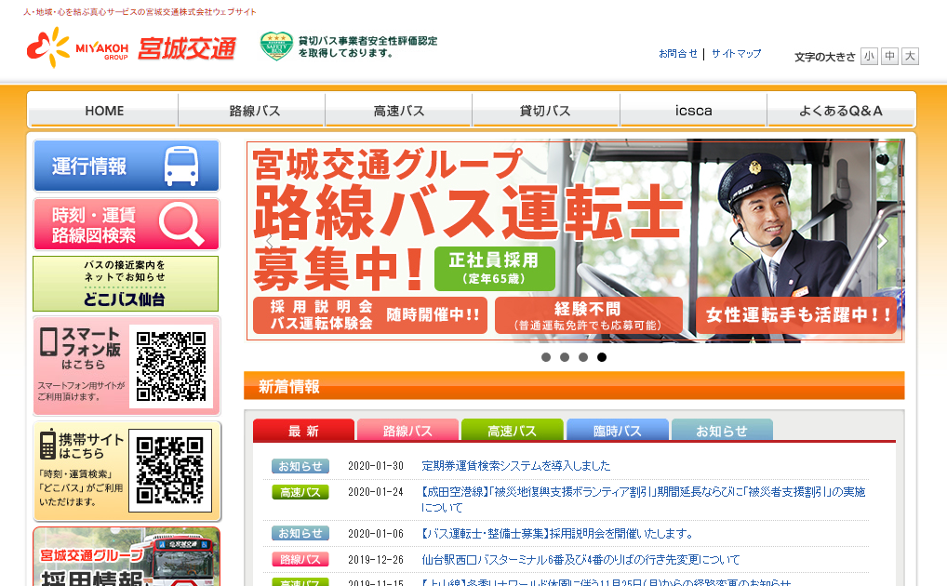Click 高速バス tag on 2020-01-24 row

pos(300,492)
